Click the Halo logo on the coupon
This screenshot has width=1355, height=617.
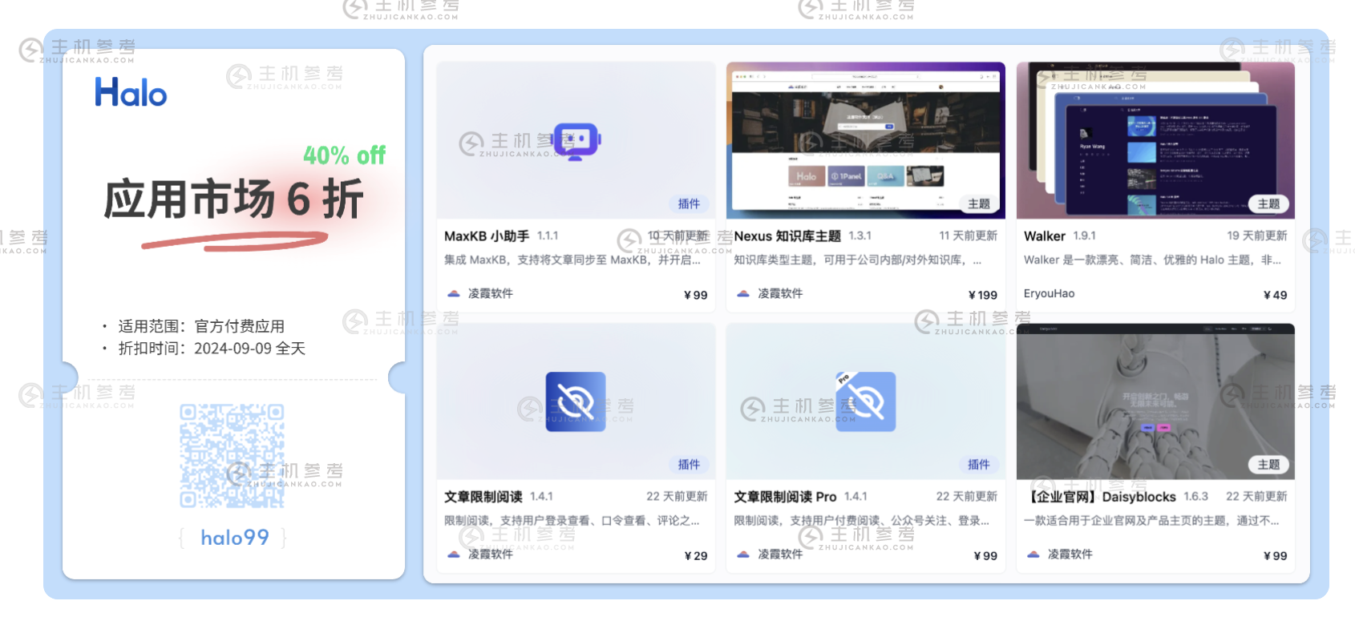click(x=131, y=92)
